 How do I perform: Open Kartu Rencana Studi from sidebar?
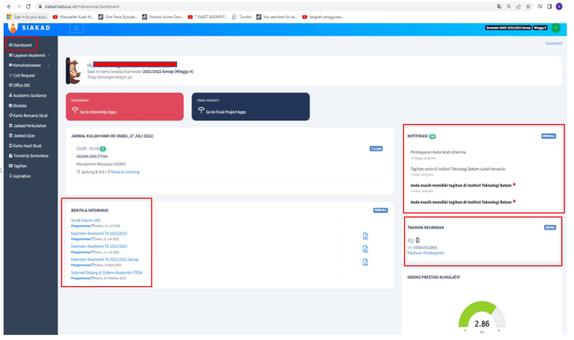click(x=28, y=115)
